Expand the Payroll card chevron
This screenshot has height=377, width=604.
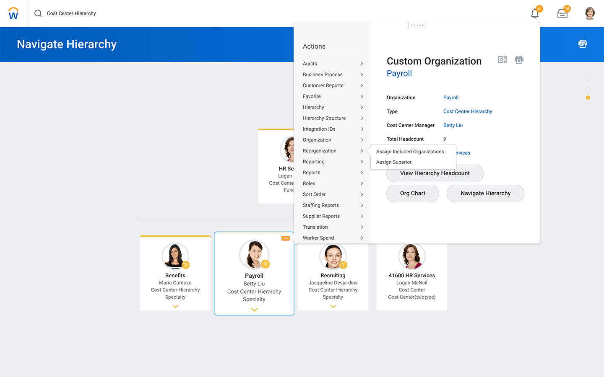pyautogui.click(x=254, y=310)
